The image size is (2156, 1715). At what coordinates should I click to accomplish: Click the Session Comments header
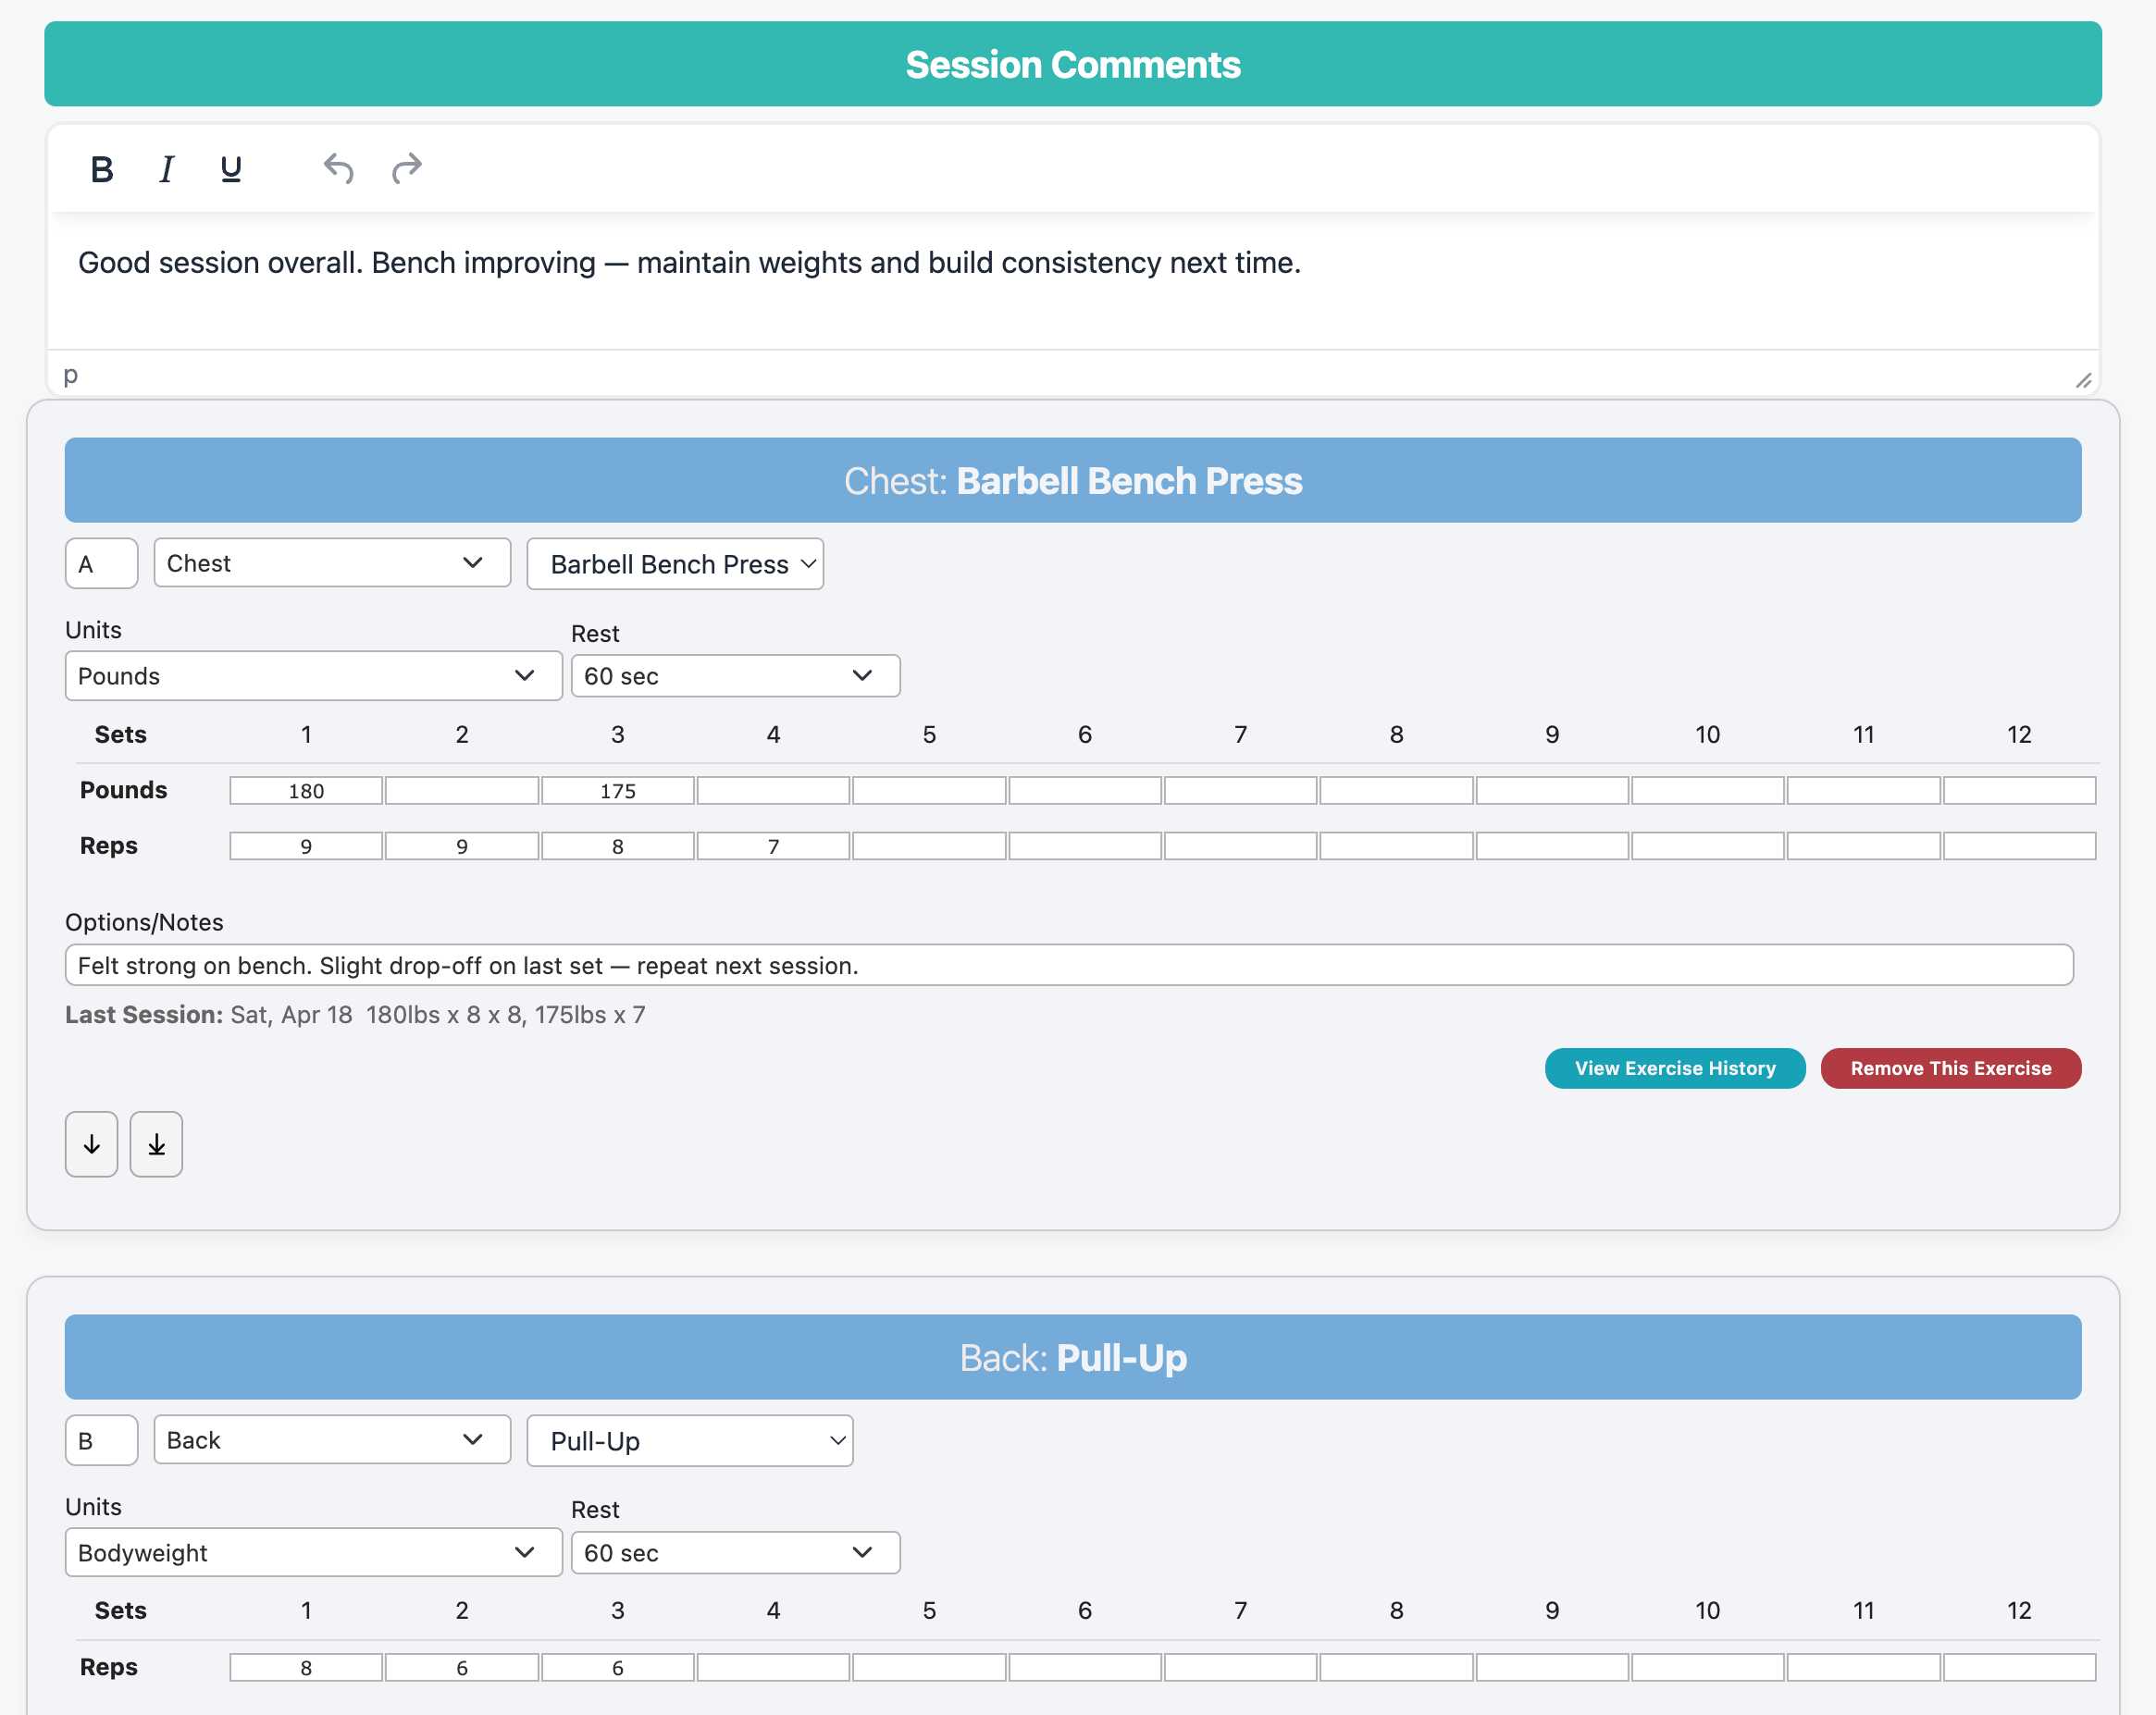tap(1072, 64)
